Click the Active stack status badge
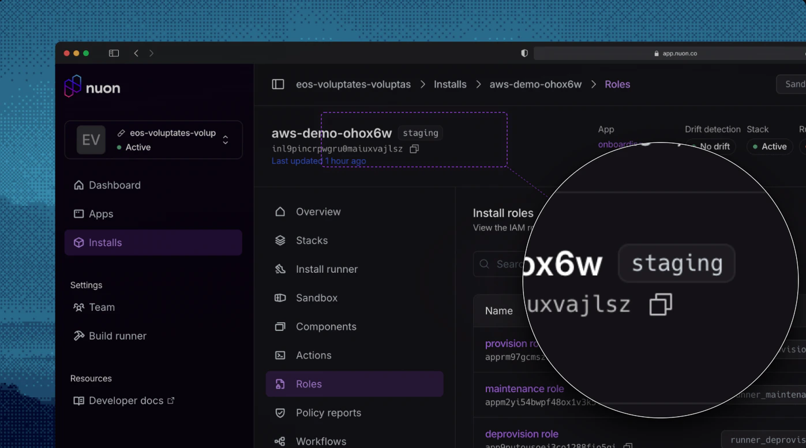806x448 pixels. 770,147
